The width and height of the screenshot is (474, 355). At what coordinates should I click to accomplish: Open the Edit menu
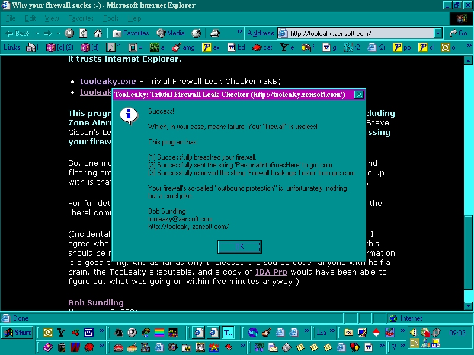tap(30, 18)
